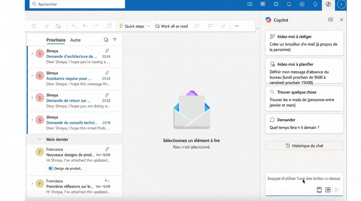Expand the Demande d'architecture conversation

coord(32,53)
